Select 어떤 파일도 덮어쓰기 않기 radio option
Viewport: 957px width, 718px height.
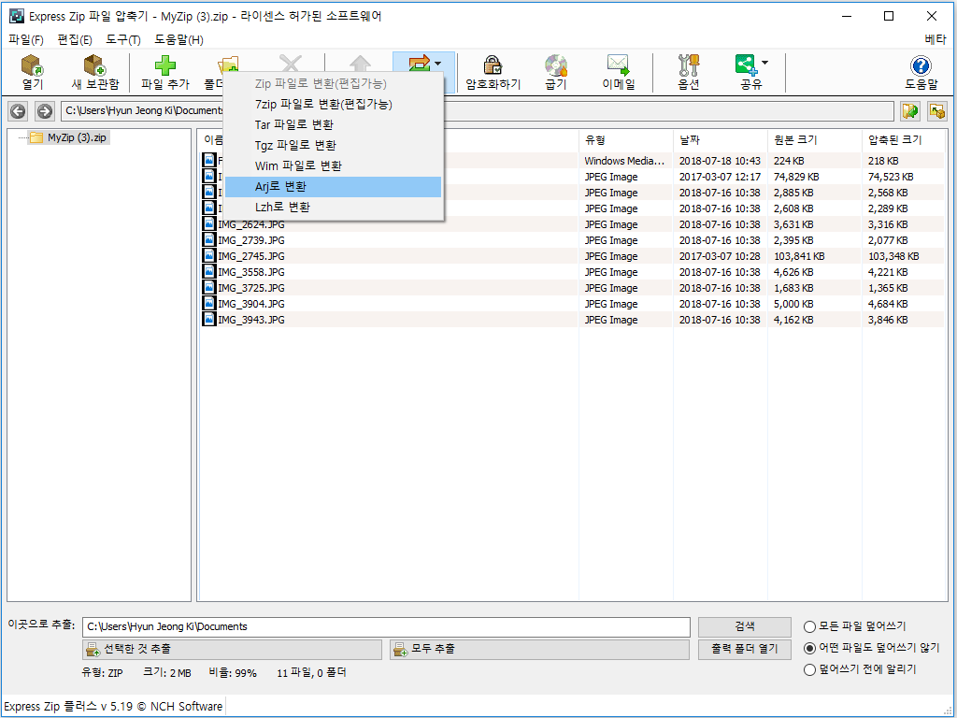click(x=810, y=648)
